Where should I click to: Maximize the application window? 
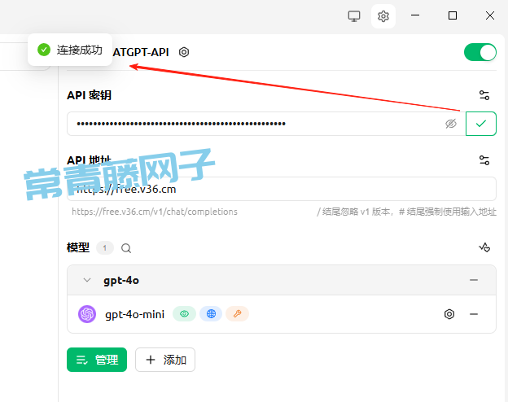453,15
